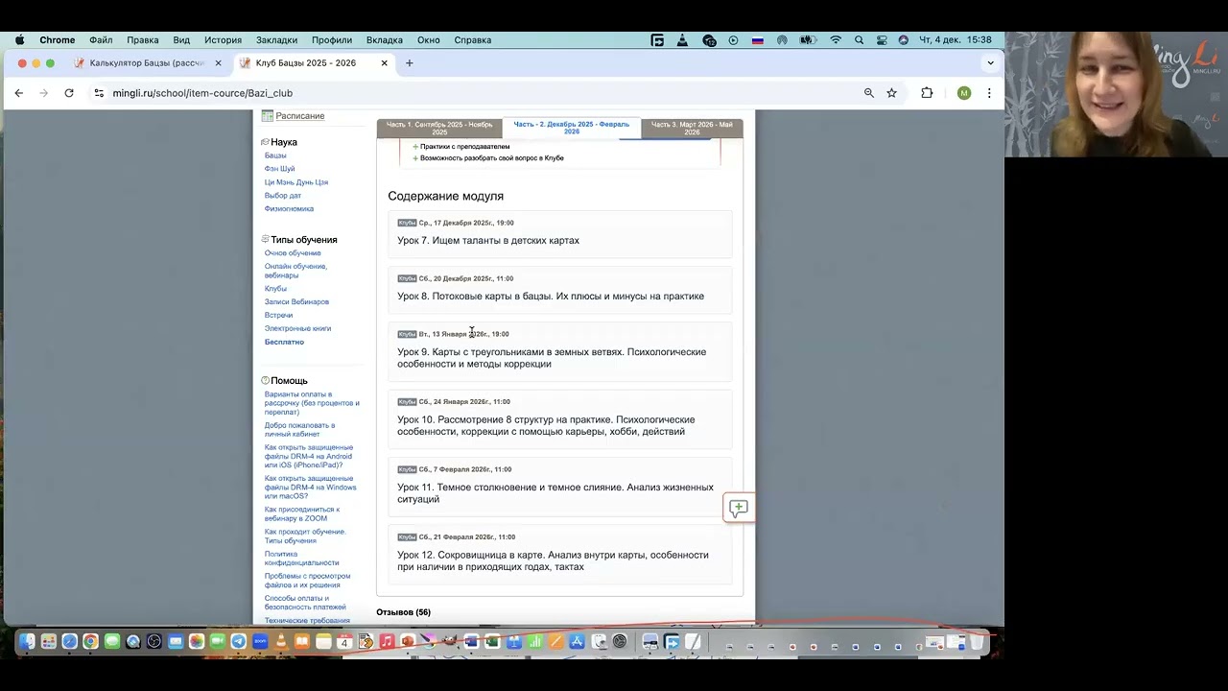Click the address bar URL field
Screen dimensions: 1228x691
[480, 93]
